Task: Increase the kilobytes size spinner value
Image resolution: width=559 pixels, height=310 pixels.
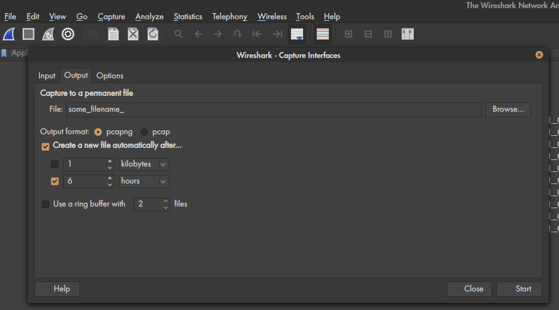Action: (110, 162)
